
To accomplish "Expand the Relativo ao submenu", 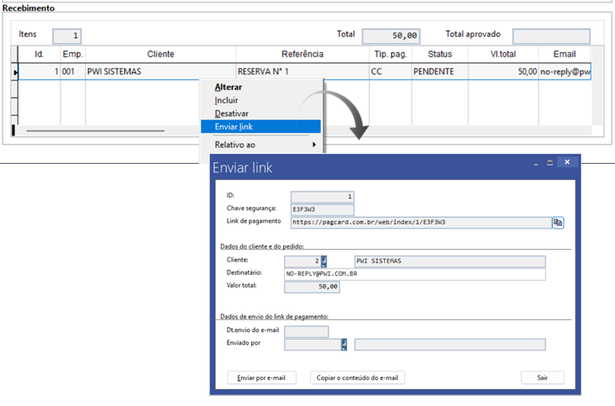I will click(262, 145).
